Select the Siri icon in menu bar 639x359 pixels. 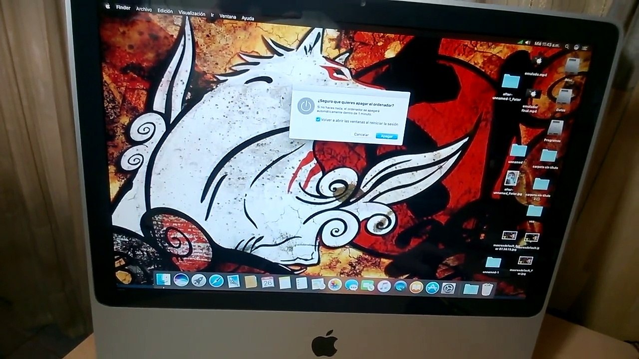point(576,47)
